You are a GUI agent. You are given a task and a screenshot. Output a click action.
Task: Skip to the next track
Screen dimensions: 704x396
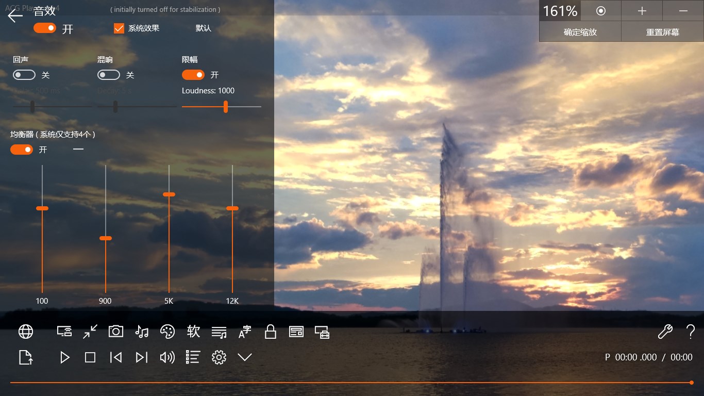pos(142,357)
